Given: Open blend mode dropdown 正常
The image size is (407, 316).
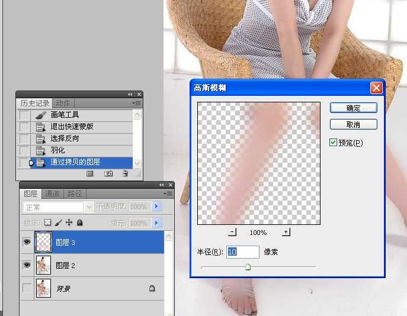Looking at the screenshot, I should click(x=58, y=207).
